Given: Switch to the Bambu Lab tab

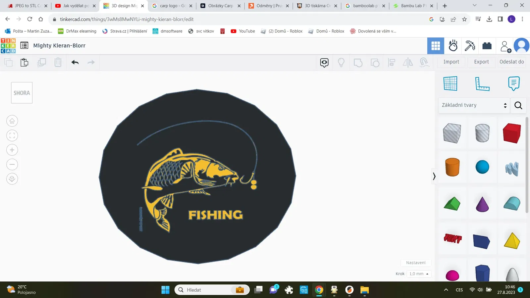Looking at the screenshot, I should click(413, 6).
